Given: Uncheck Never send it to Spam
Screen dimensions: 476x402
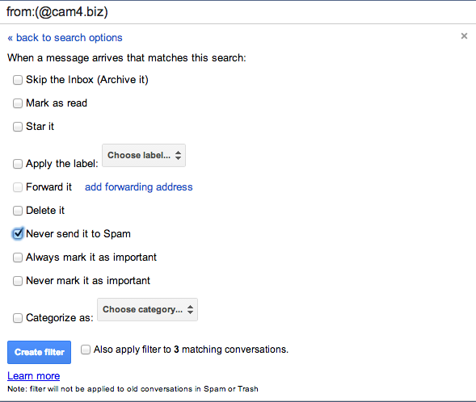Looking at the screenshot, I should point(18,234).
